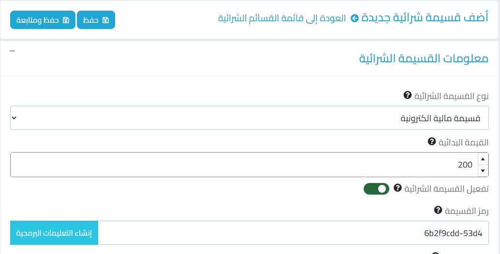This screenshot has height=254, width=500.
Task: Open the نوع القسيمة الشرائية dropdown
Action: click(250, 118)
